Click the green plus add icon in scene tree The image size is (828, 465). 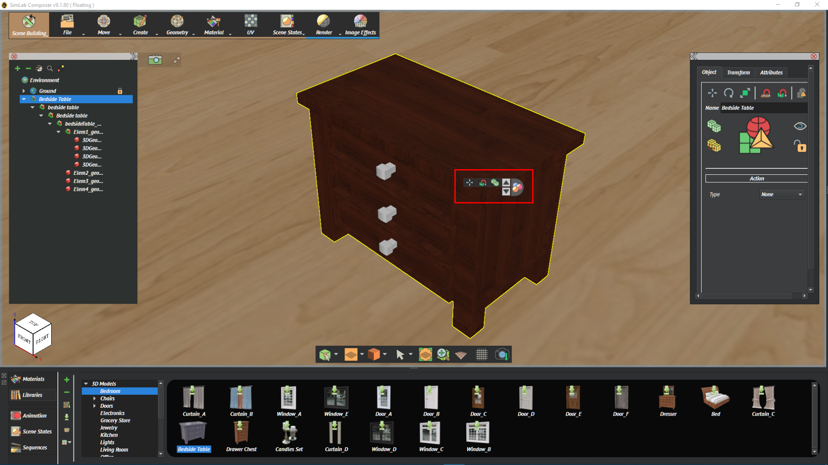point(17,69)
